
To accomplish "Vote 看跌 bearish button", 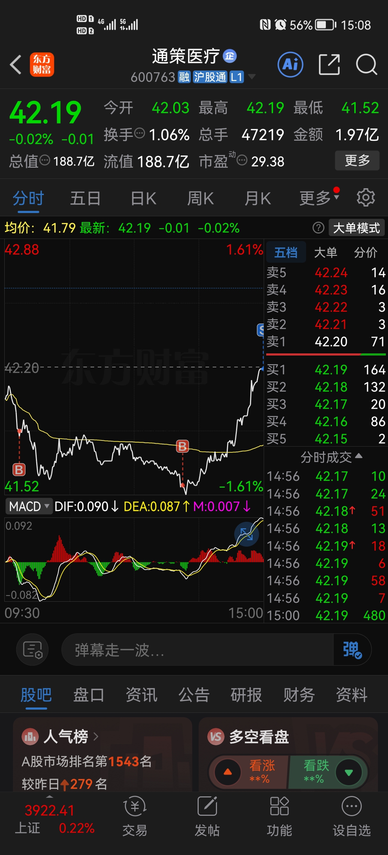I will pos(328,772).
